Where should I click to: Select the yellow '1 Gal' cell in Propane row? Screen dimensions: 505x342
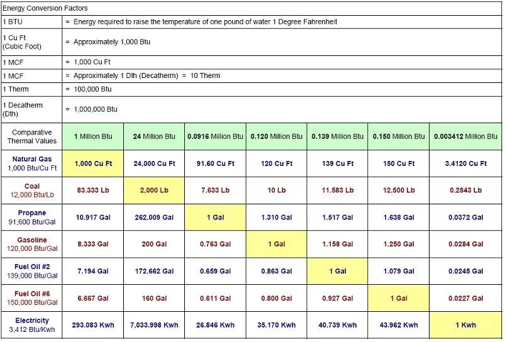click(216, 218)
